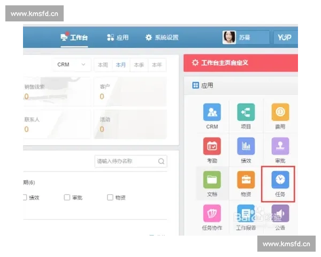The image size is (321, 257).
Task: Check the 绩效 checkbox
Action: [x=25, y=198]
